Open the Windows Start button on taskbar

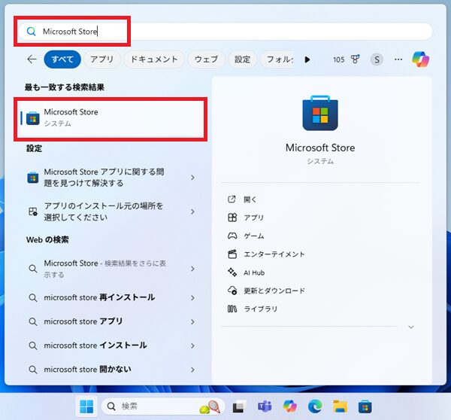tap(86, 406)
